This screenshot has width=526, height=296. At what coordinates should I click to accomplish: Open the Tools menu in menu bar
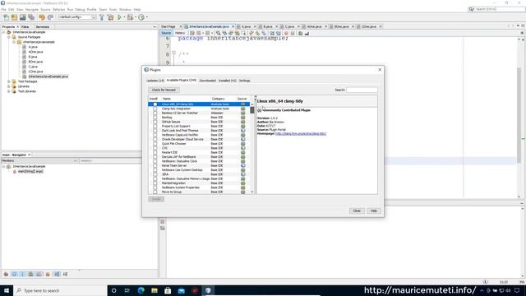pyautogui.click(x=113, y=9)
